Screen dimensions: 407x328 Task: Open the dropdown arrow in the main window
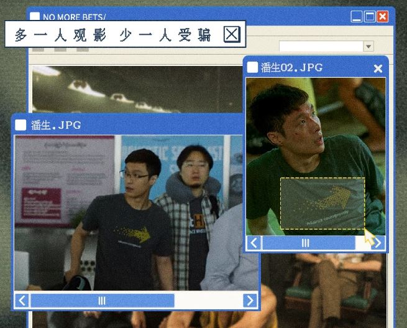point(368,47)
